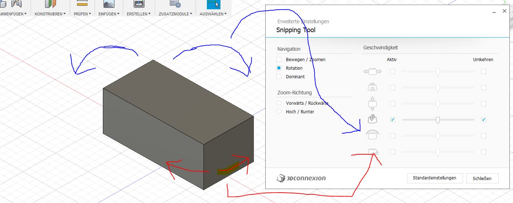Click the bottom roll speed slider
The image size is (513, 203).
click(x=438, y=152)
